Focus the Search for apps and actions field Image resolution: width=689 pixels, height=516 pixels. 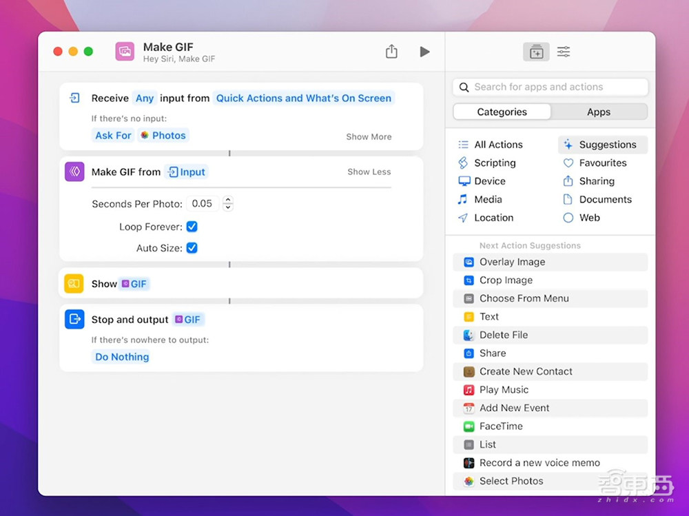point(551,87)
